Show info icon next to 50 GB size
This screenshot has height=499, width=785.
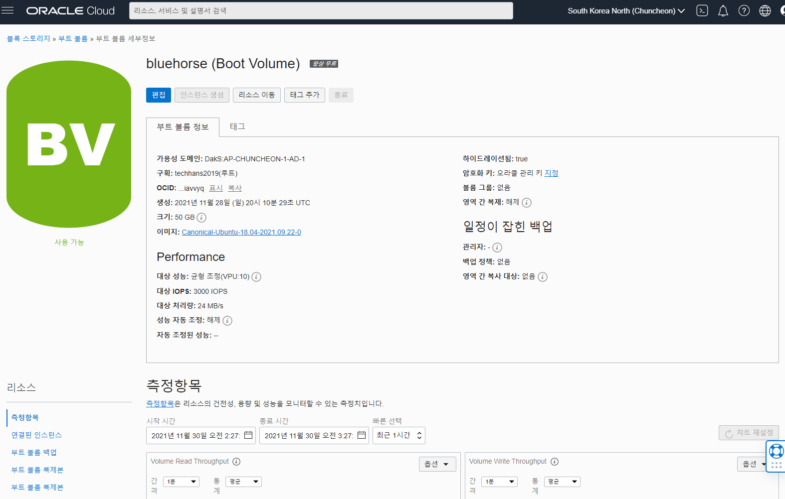tap(201, 218)
